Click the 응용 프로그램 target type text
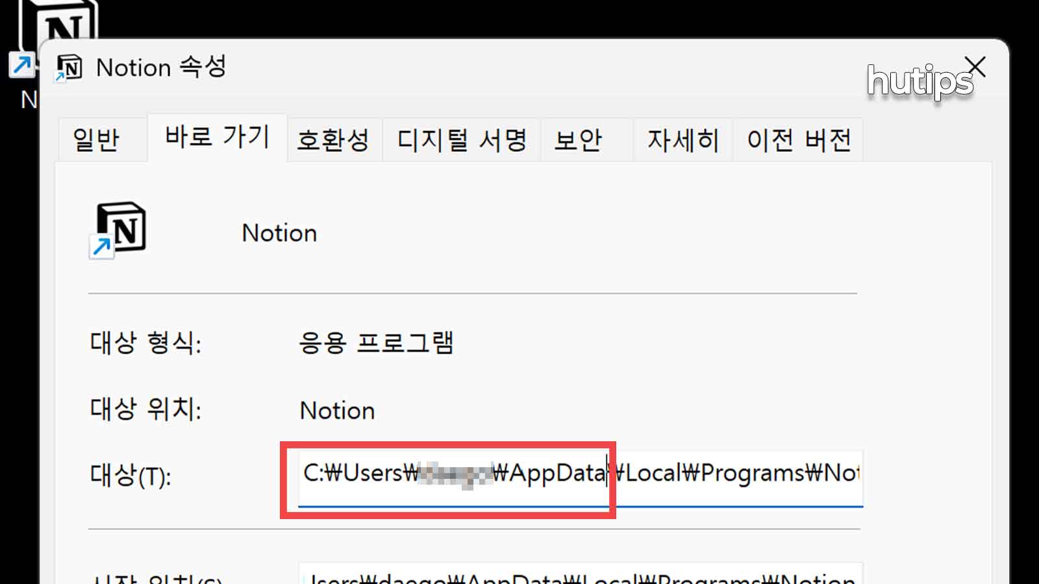Image resolution: width=1039 pixels, height=584 pixels. point(376,343)
